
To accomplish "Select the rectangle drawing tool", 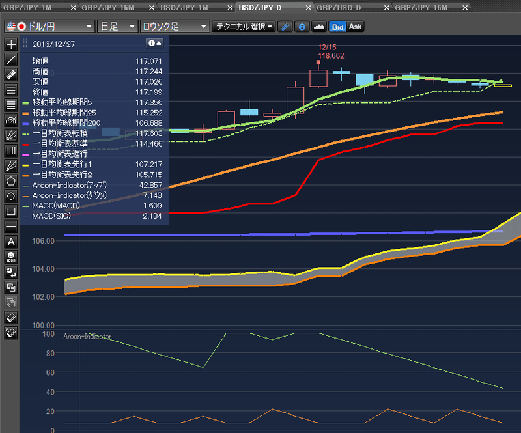I will [x=11, y=212].
